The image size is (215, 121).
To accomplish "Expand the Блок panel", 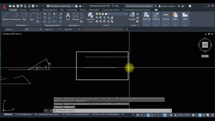I will (135, 25).
